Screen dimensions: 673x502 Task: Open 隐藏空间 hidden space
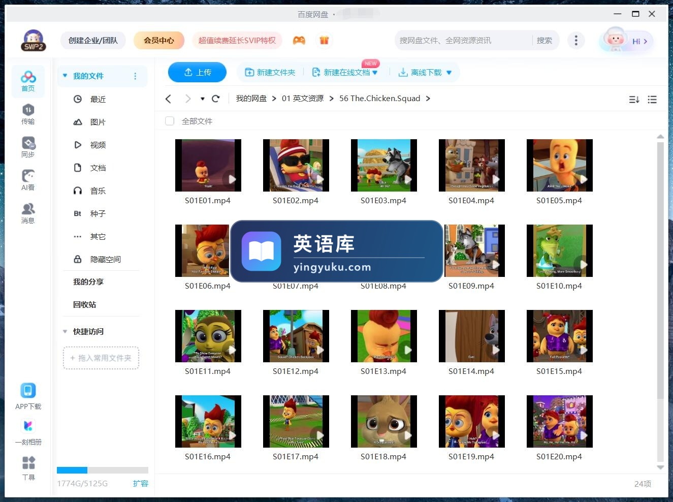coord(98,259)
